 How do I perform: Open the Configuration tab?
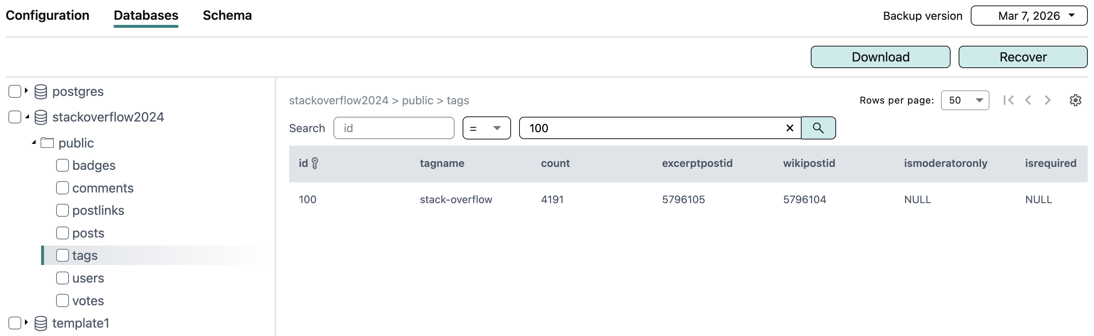click(x=48, y=16)
